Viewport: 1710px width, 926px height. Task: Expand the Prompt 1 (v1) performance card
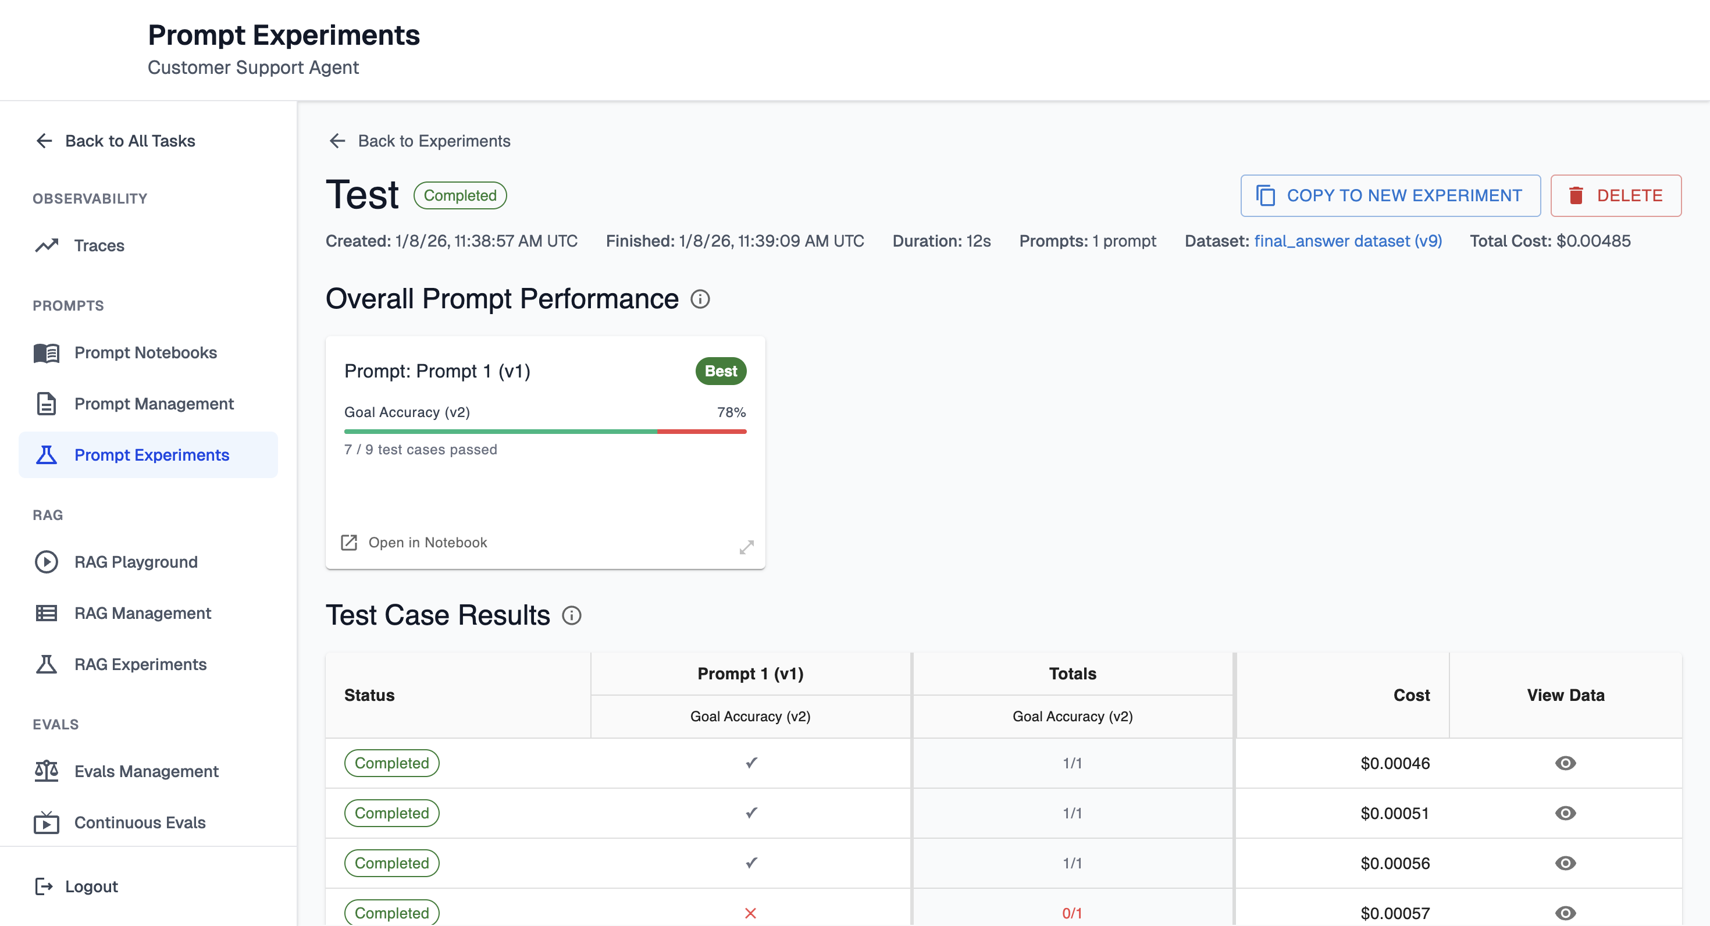point(746,547)
